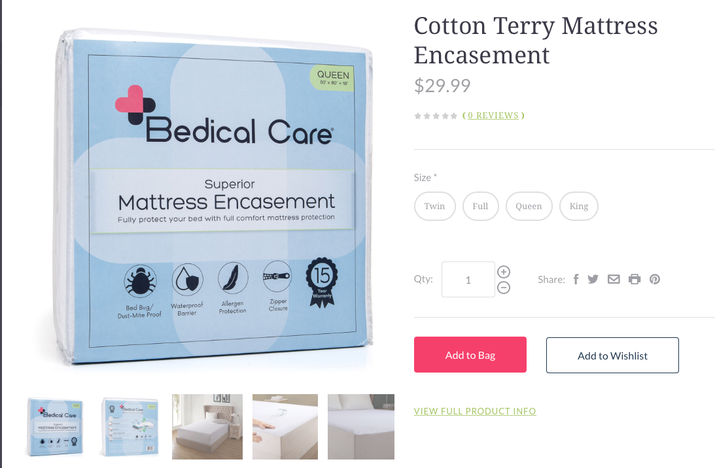Click the Add to Wishlist button
The image size is (715, 468).
(612, 356)
